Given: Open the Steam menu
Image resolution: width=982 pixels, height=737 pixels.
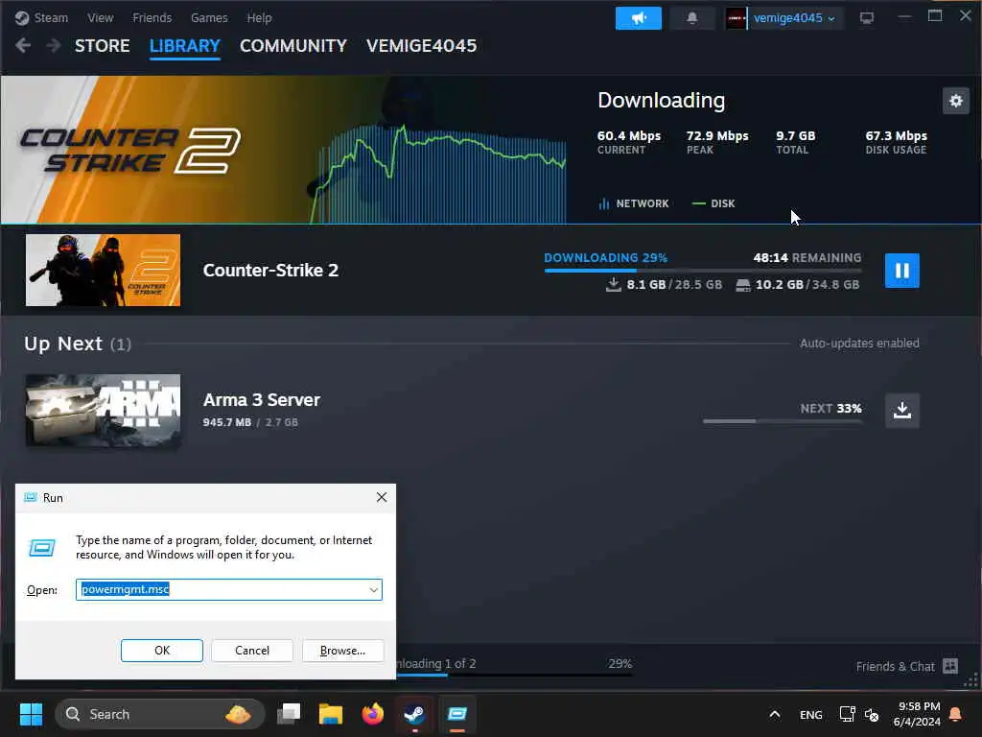Looking at the screenshot, I should click(x=51, y=17).
